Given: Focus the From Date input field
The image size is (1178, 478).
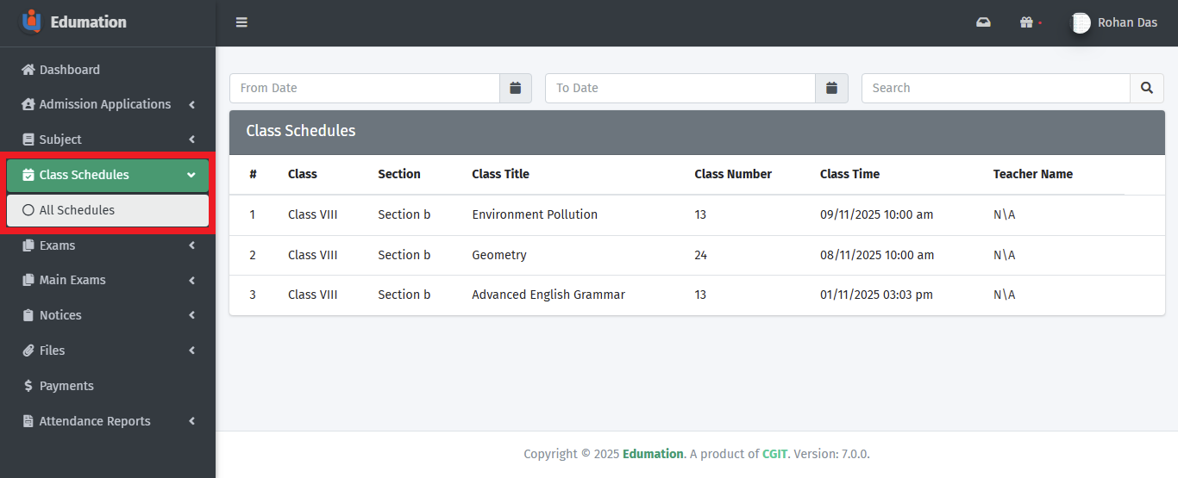Looking at the screenshot, I should [365, 88].
